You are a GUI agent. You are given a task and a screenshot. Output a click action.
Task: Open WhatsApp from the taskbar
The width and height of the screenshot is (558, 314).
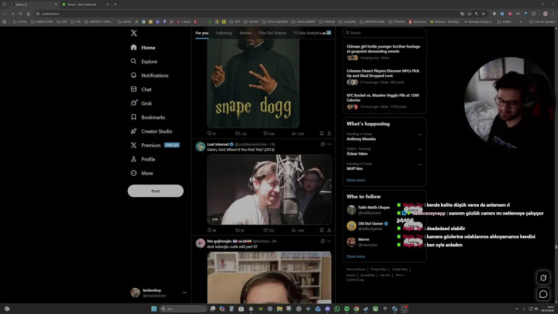coord(337,309)
